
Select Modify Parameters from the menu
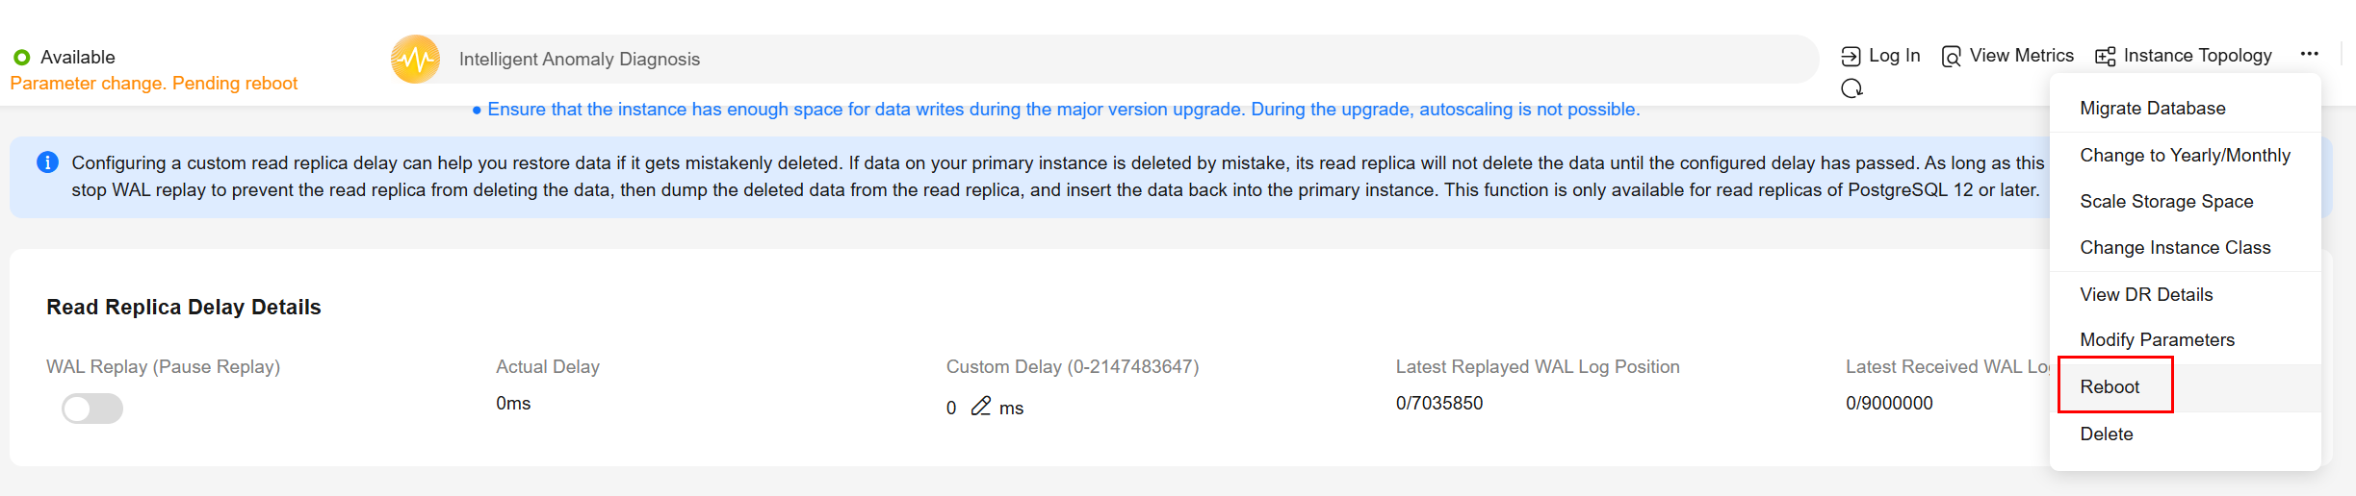pyautogui.click(x=2157, y=340)
